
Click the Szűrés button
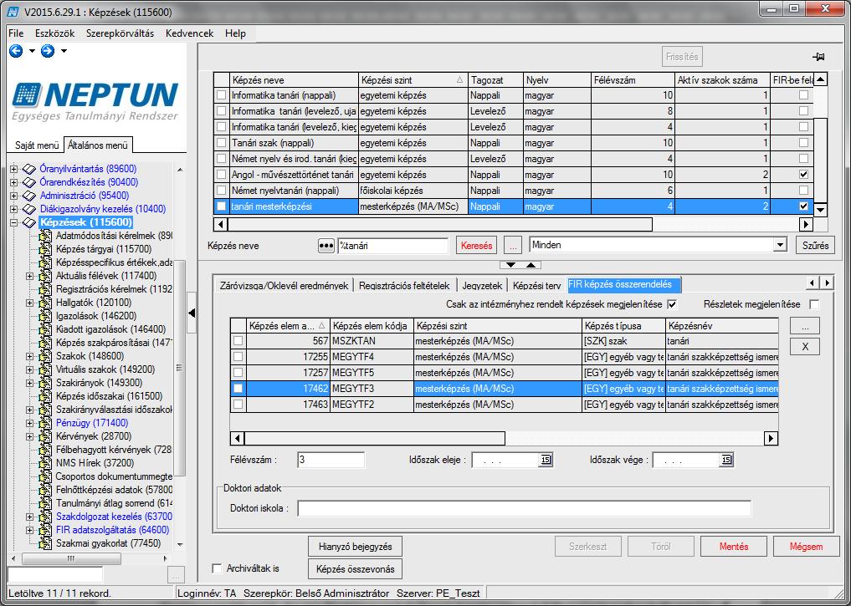point(815,246)
